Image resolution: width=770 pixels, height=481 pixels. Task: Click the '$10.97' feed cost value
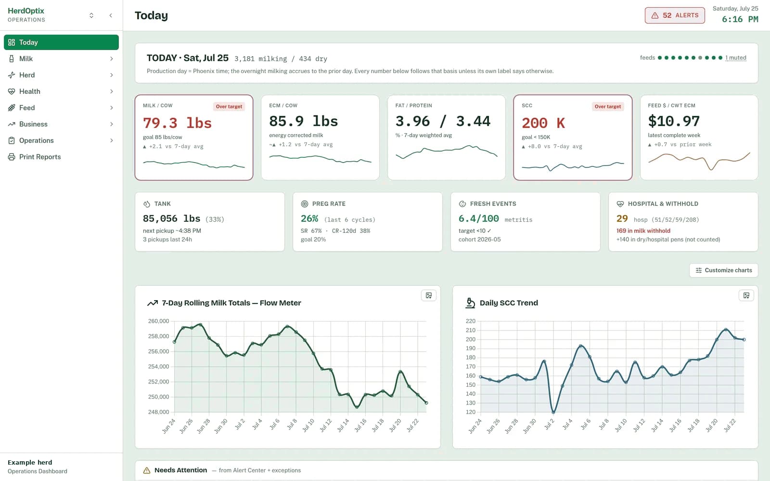674,121
